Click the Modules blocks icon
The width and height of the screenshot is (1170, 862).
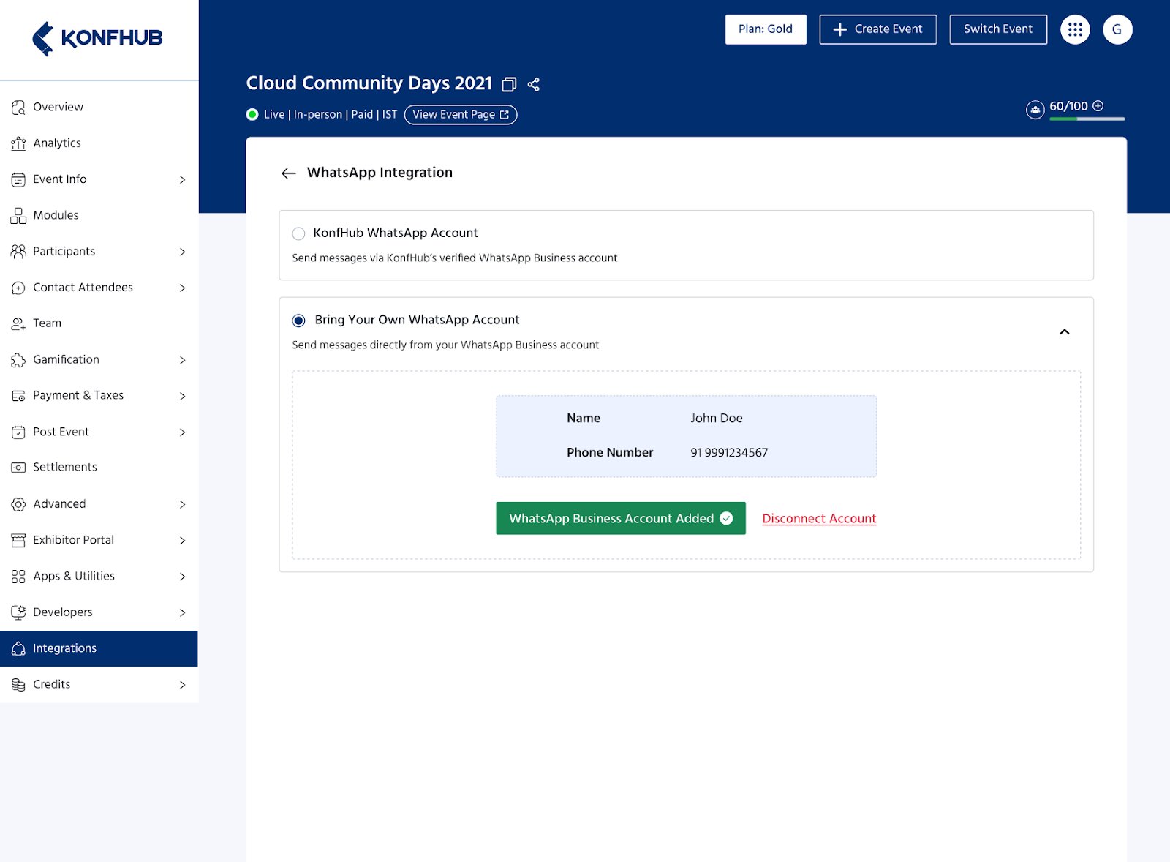point(18,216)
